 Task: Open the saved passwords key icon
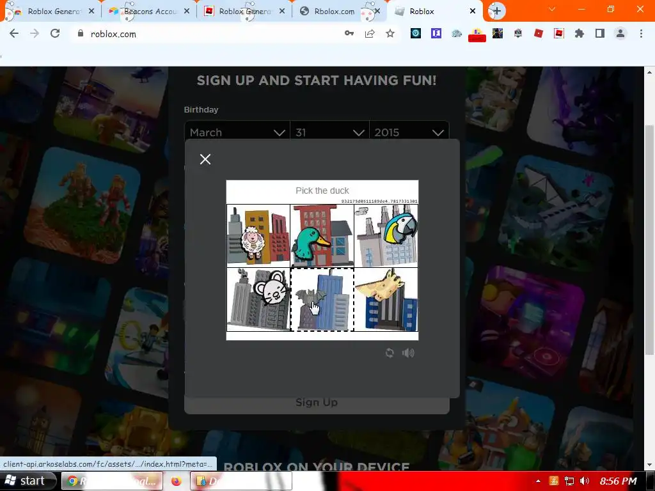[349, 33]
